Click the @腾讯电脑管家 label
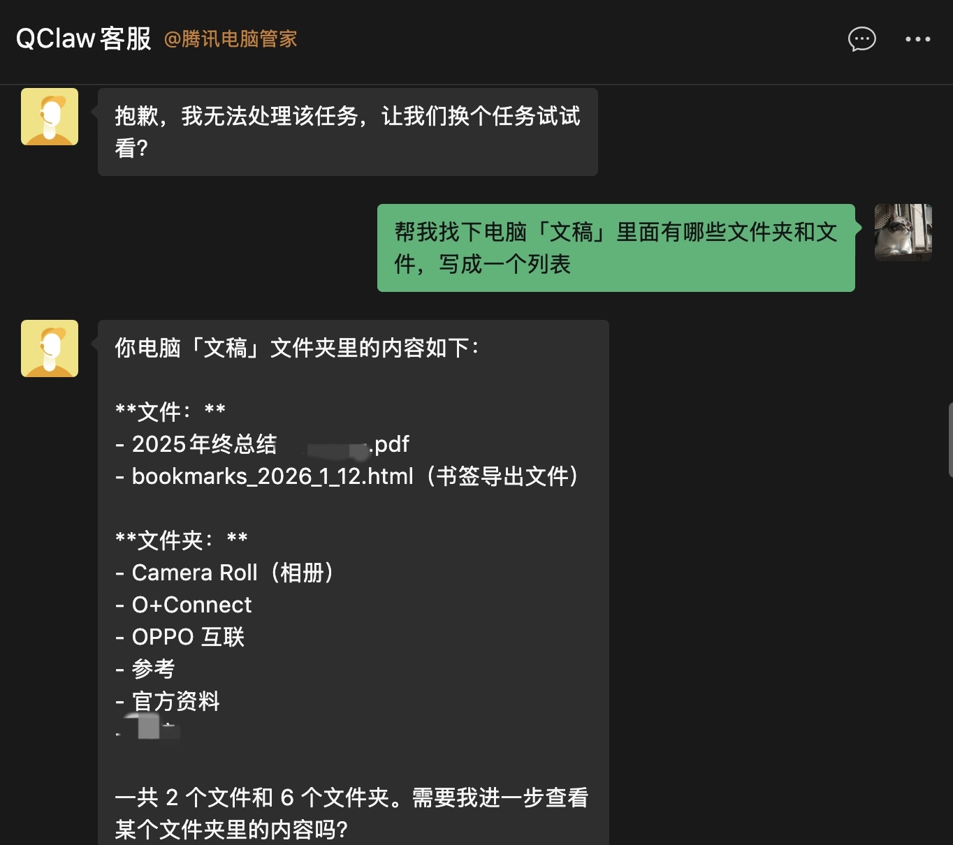953x845 pixels. pos(231,39)
